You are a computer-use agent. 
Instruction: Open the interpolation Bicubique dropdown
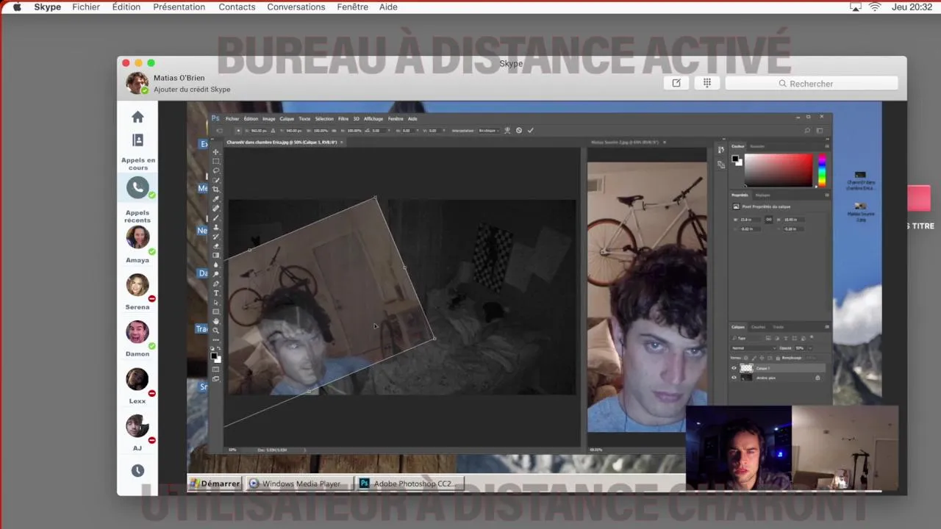tap(489, 130)
